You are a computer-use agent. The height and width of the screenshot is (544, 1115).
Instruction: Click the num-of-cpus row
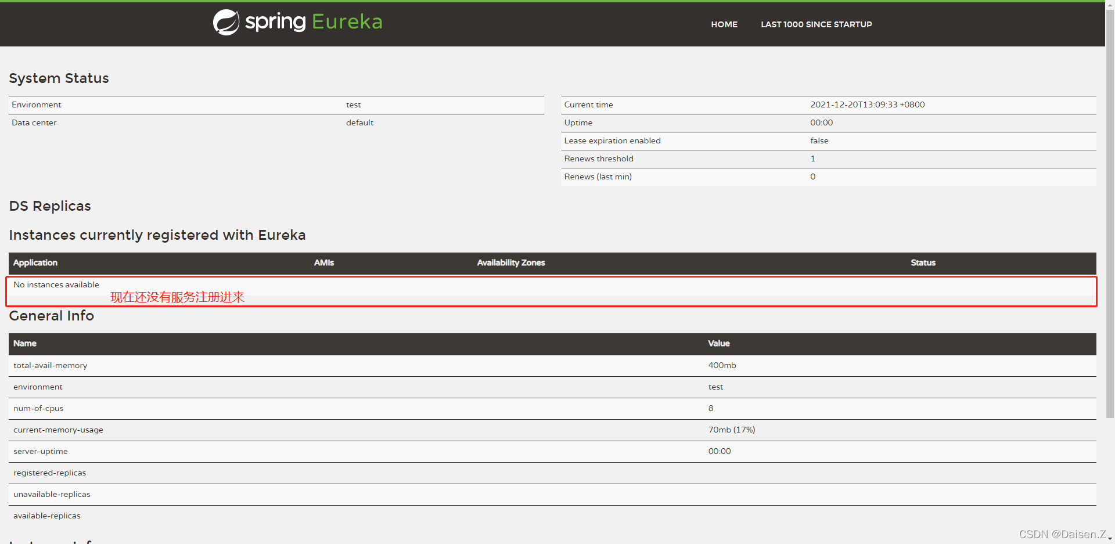point(552,409)
